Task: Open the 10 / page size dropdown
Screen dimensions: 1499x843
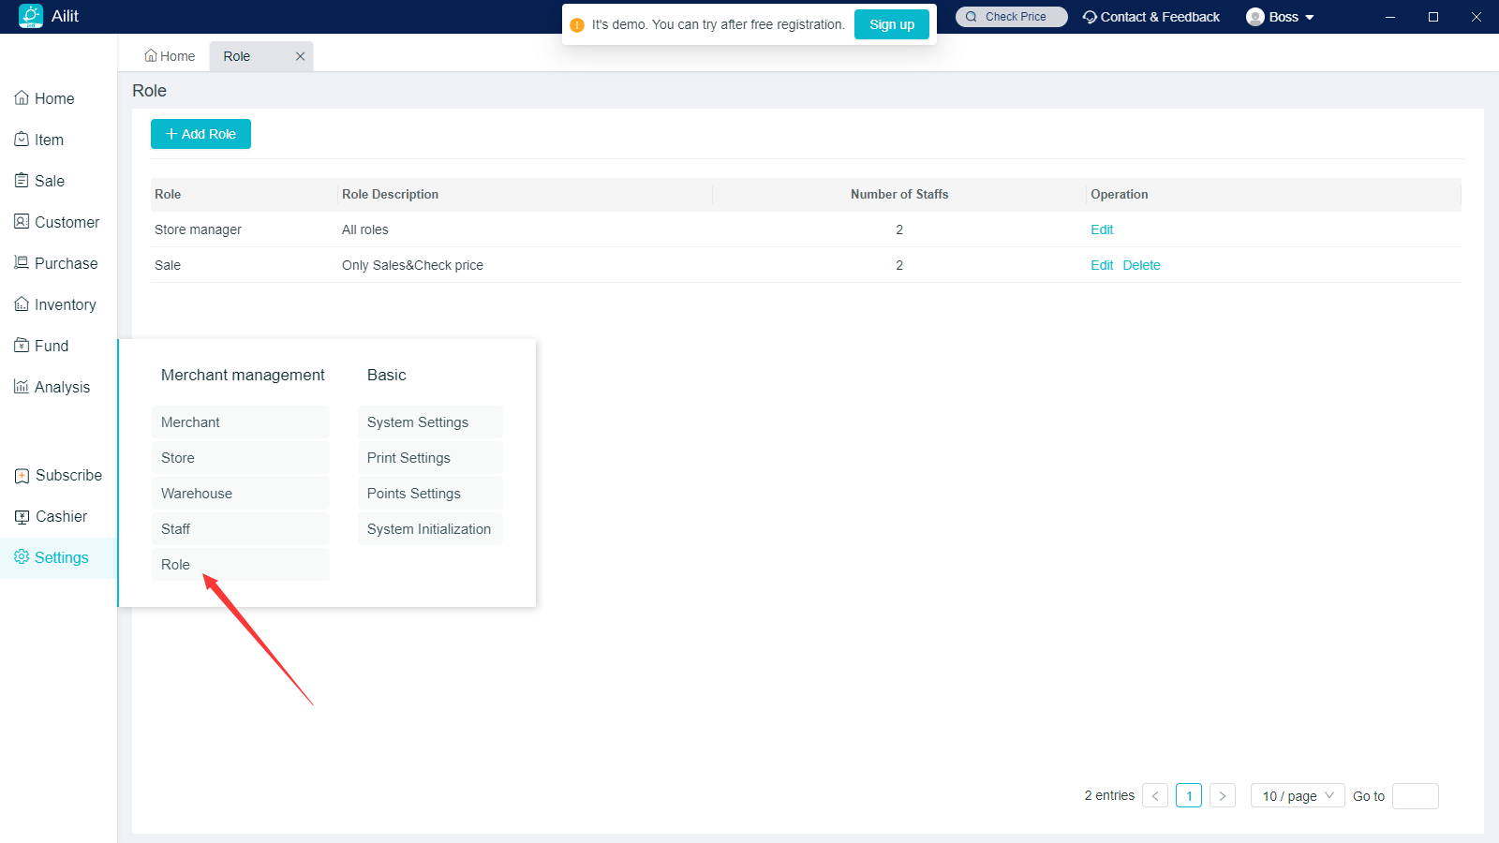Action: 1297,796
